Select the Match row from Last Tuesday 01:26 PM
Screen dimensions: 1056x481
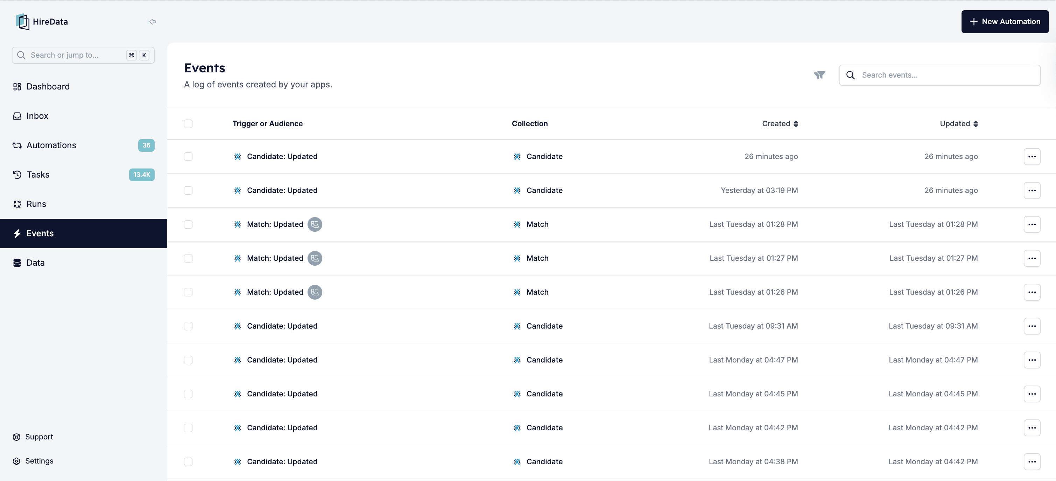click(x=188, y=292)
